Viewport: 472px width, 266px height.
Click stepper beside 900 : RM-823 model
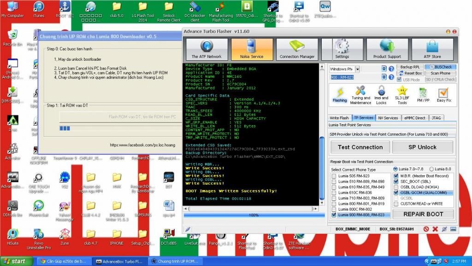[384, 77]
